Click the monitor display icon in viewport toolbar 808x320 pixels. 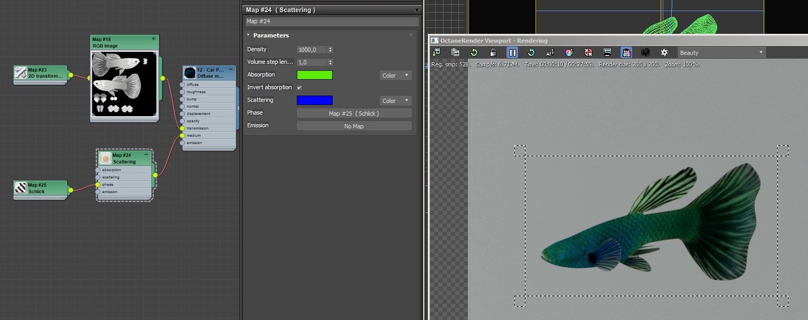pyautogui.click(x=607, y=52)
